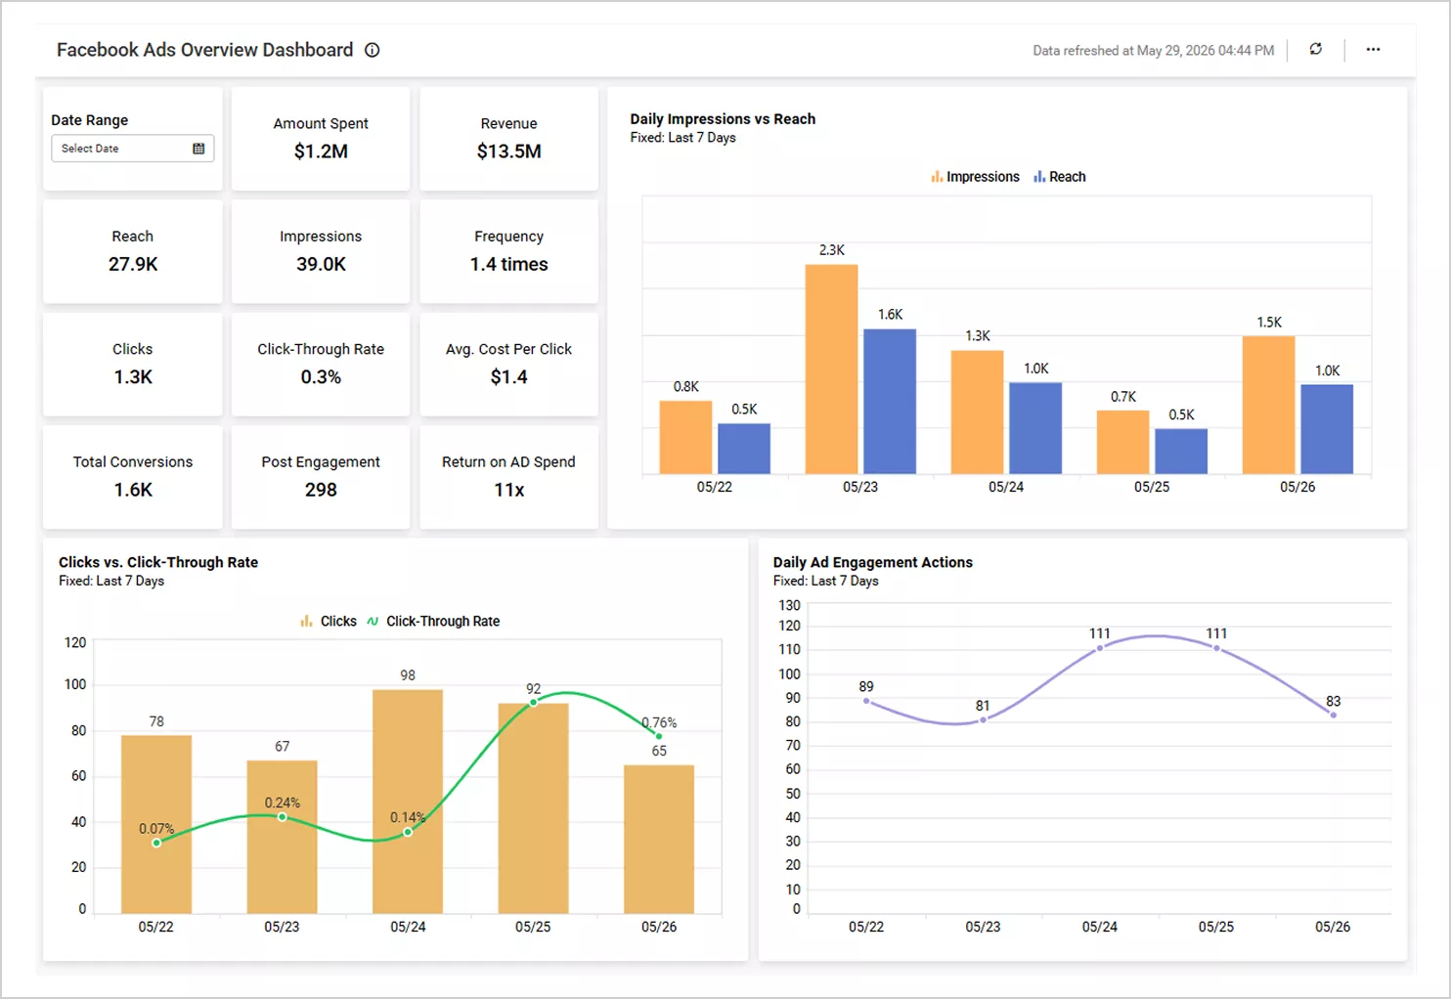Viewport: 1451px width, 999px height.
Task: Open the calendar picker icon in Date Range
Action: [198, 149]
